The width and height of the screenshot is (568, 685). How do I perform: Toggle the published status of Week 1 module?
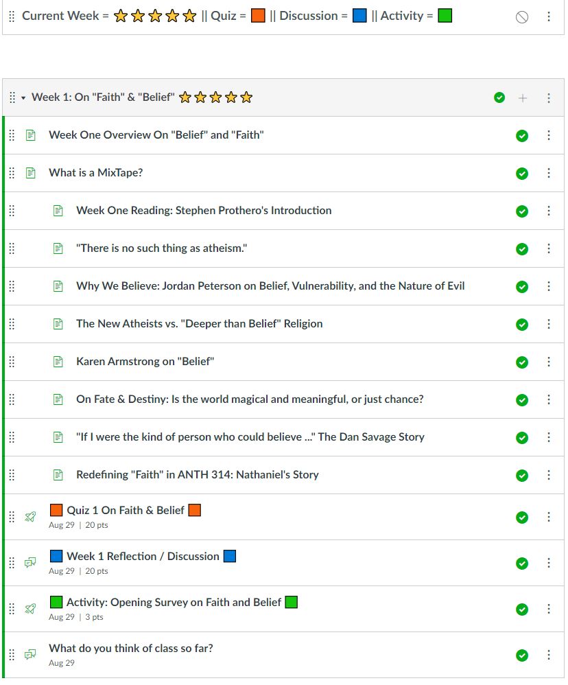499,97
